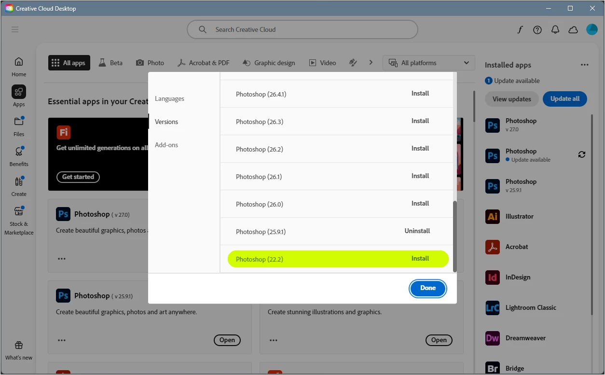Expand All platforms dropdown
This screenshot has width=605, height=375.
click(428, 63)
